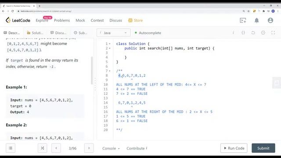Image resolution: width=281 pixels, height=158 pixels.
Task: Open the Discuss nav item
Action: point(115,21)
